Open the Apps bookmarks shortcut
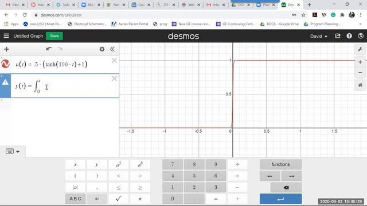This screenshot has width=367, height=206. (11, 24)
